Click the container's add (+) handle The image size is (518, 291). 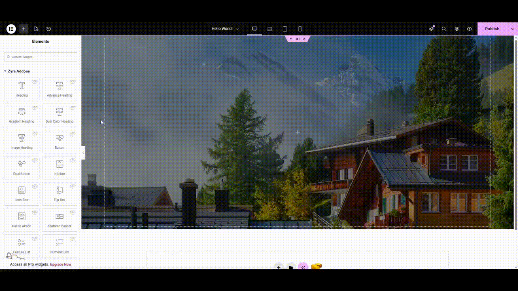click(x=291, y=39)
